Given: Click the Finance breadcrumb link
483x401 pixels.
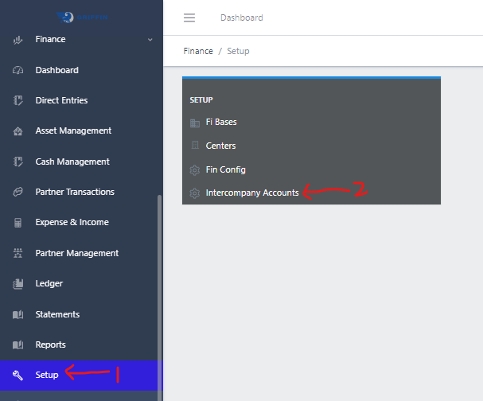Looking at the screenshot, I should tap(198, 51).
